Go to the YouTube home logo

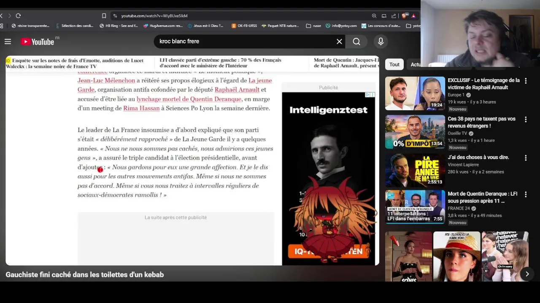[38, 42]
